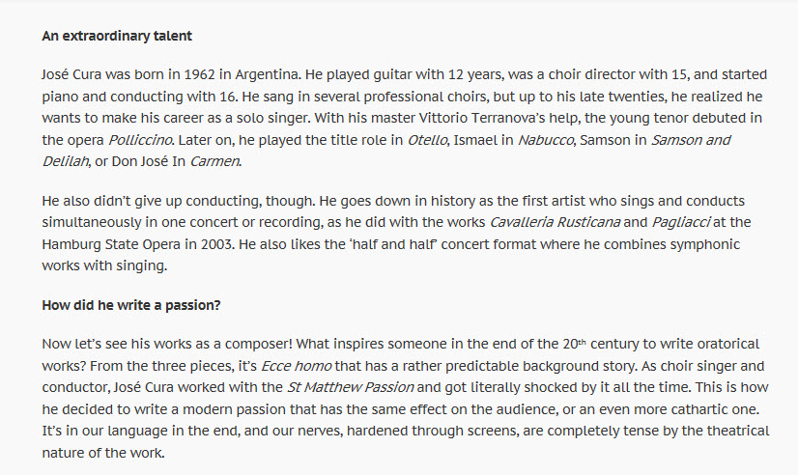The image size is (798, 475).
Task: Click the italic title 'Polliccino'
Action: (140, 140)
